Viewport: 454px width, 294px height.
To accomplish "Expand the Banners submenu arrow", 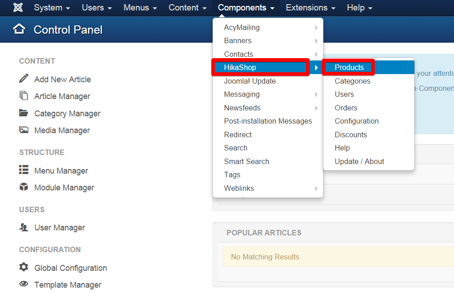I will tap(316, 41).
